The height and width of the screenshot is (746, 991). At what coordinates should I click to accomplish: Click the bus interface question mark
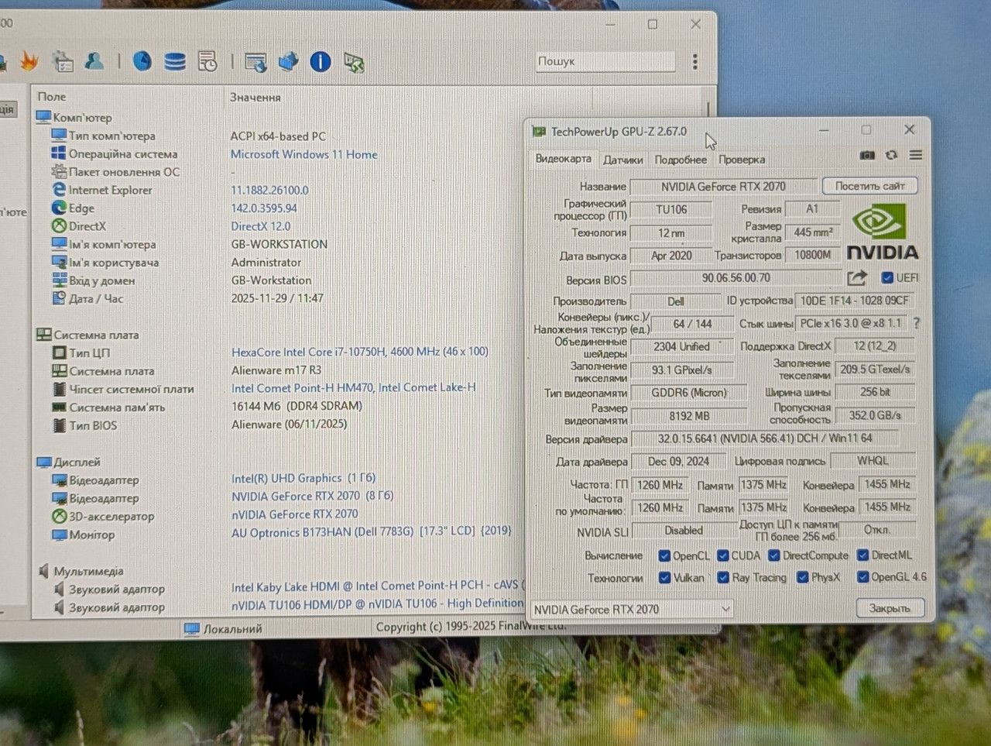click(x=917, y=323)
